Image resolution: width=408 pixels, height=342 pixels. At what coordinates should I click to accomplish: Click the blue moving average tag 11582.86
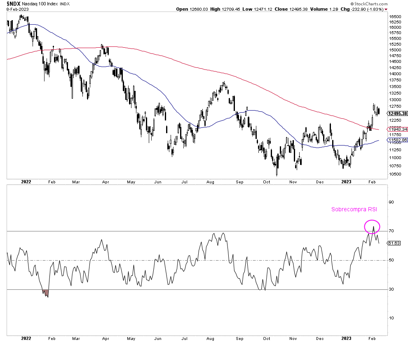click(398, 140)
